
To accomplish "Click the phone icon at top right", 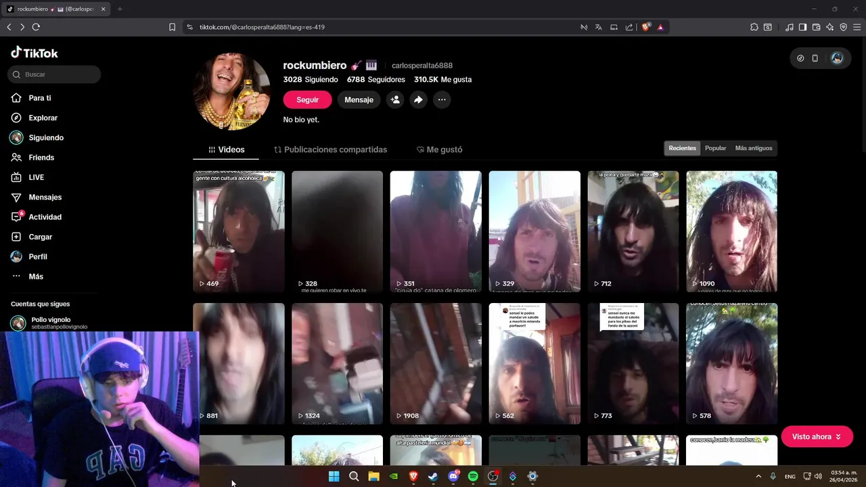I will [815, 58].
